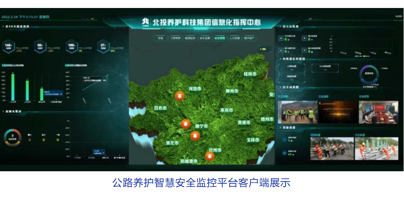Switch to the 视频监控 tab
The image size is (404, 198).
click(190, 38)
